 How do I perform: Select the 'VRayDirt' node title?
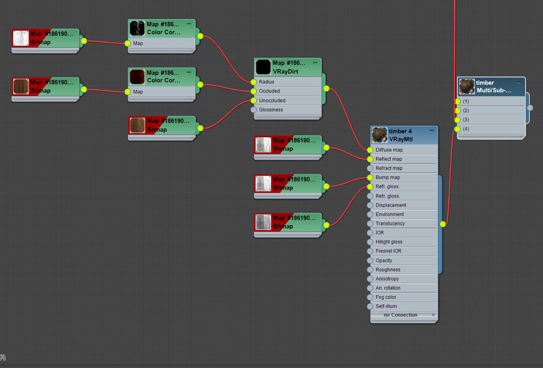pos(285,72)
